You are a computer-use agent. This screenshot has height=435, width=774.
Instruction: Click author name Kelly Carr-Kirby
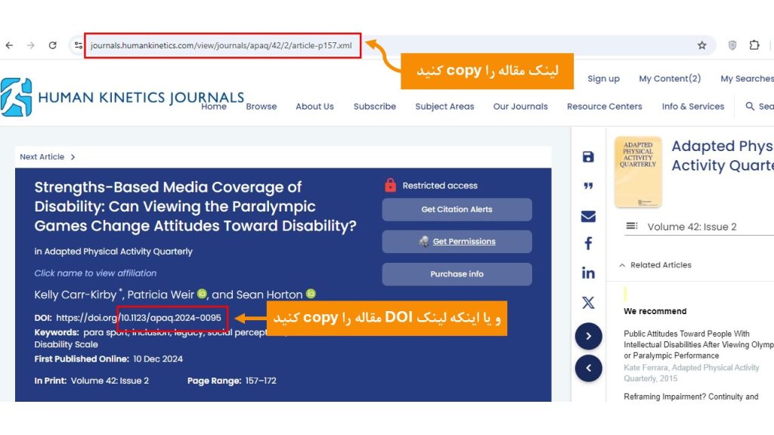tap(76, 295)
